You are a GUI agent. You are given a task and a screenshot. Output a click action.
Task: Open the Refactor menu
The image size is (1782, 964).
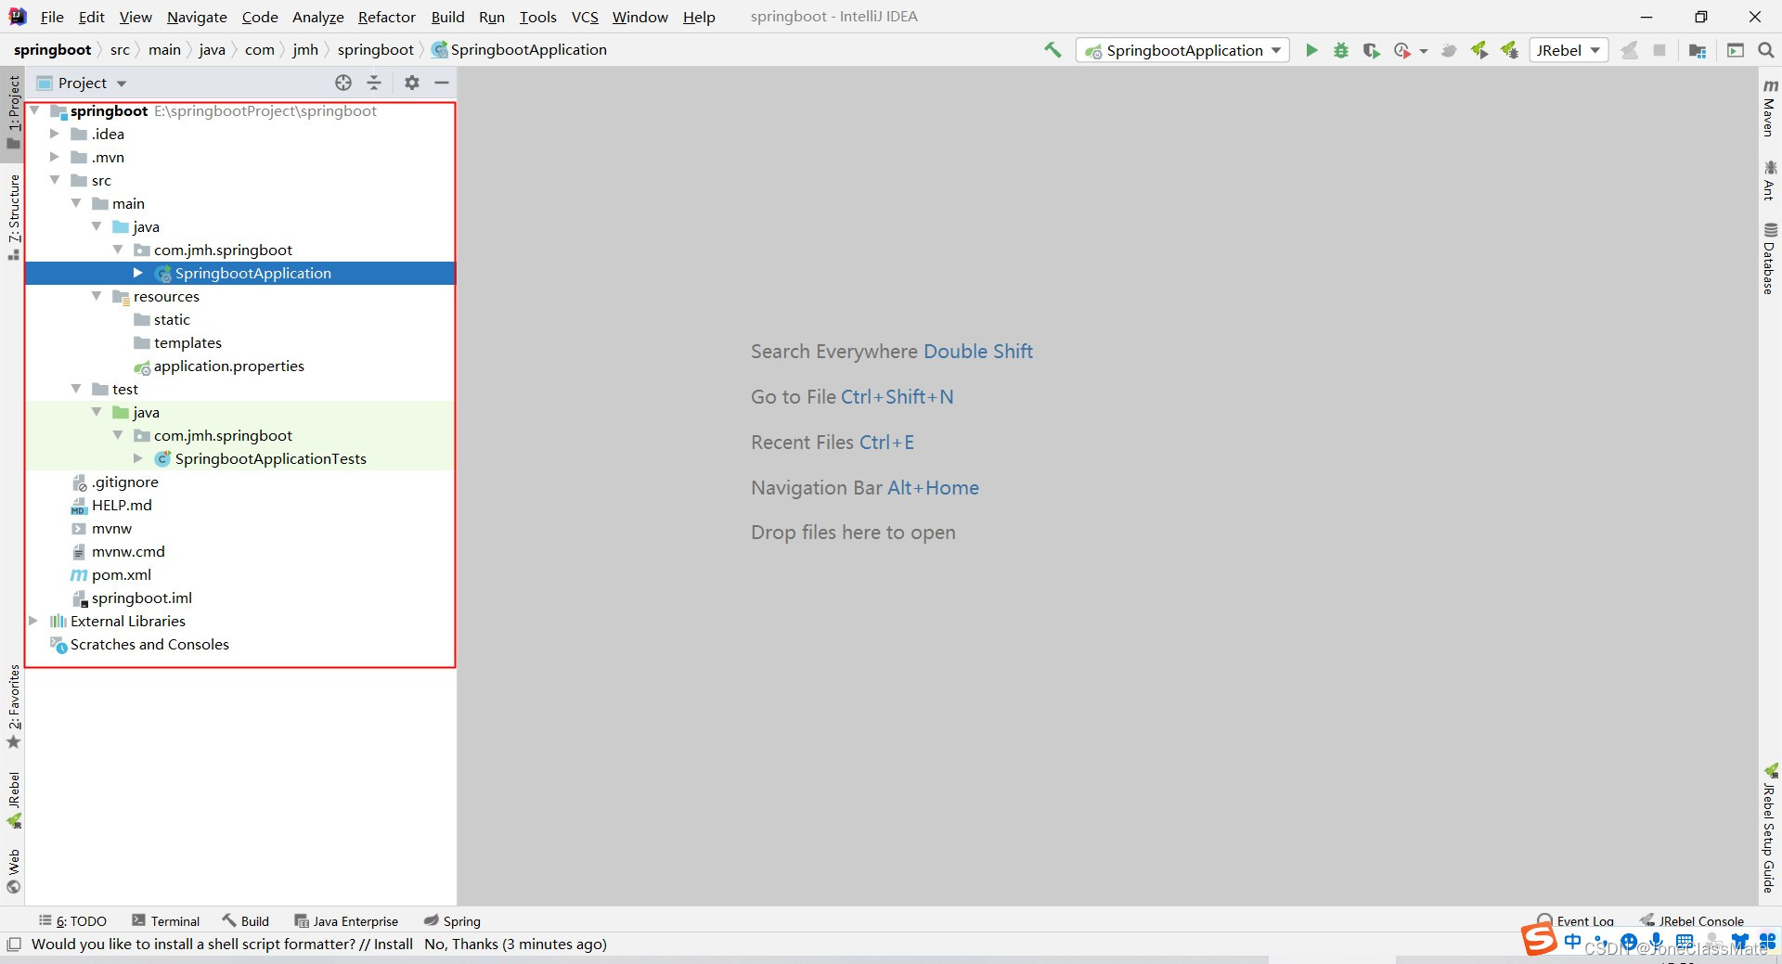(x=387, y=17)
